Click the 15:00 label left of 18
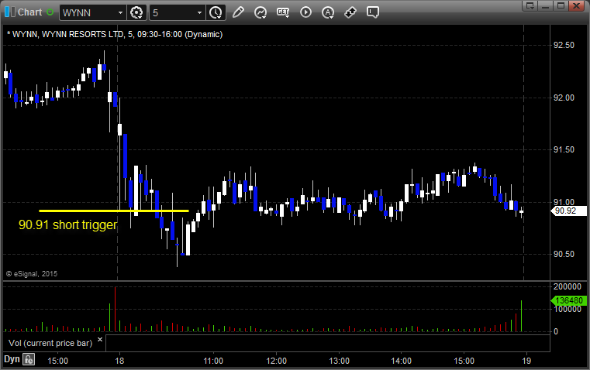590x370 pixels. click(57, 361)
